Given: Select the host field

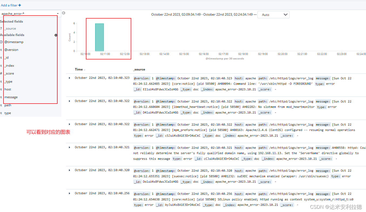Looking at the screenshot, I should tap(8, 89).
